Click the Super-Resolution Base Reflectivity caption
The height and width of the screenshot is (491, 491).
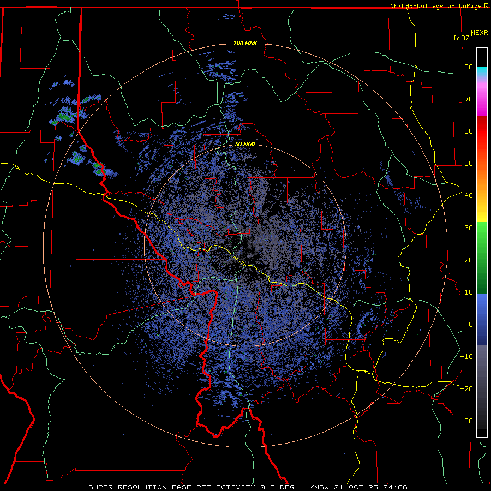(x=248, y=487)
